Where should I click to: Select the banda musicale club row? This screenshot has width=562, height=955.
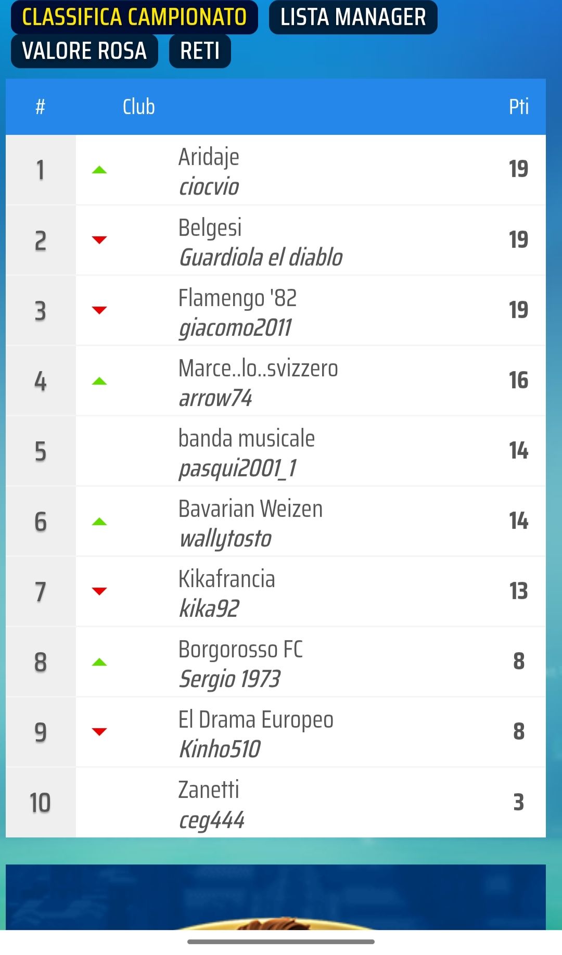[x=276, y=451]
